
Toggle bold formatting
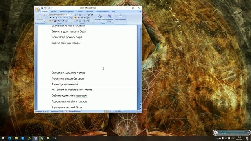(51, 18)
